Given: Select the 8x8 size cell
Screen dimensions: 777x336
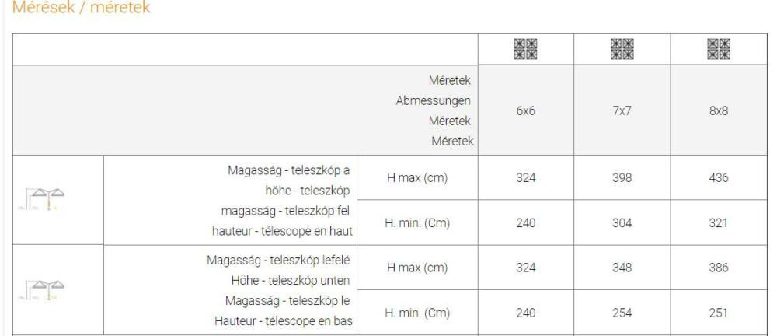Looking at the screenshot, I should 719,110.
